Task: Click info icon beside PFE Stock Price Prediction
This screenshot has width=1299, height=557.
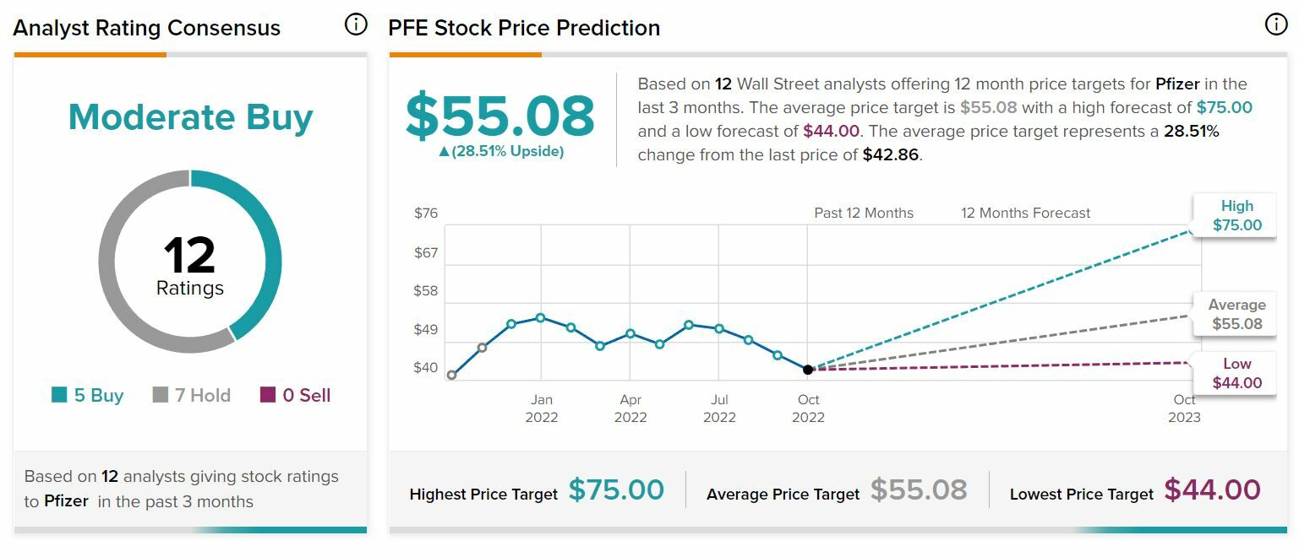Action: pyautogui.click(x=1275, y=25)
